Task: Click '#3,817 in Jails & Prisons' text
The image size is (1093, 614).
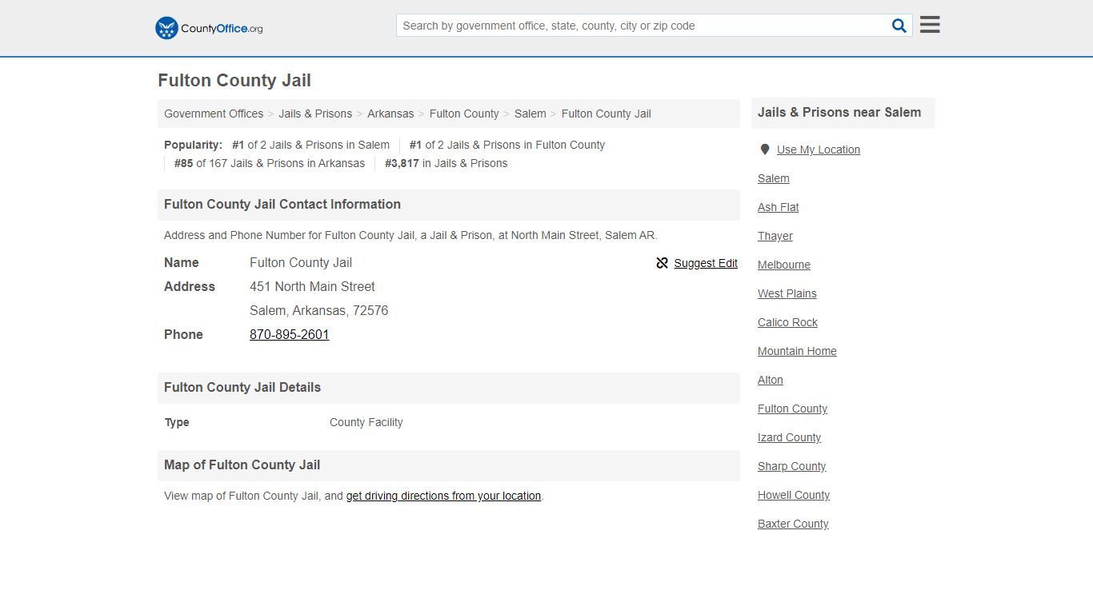Action: (x=446, y=163)
